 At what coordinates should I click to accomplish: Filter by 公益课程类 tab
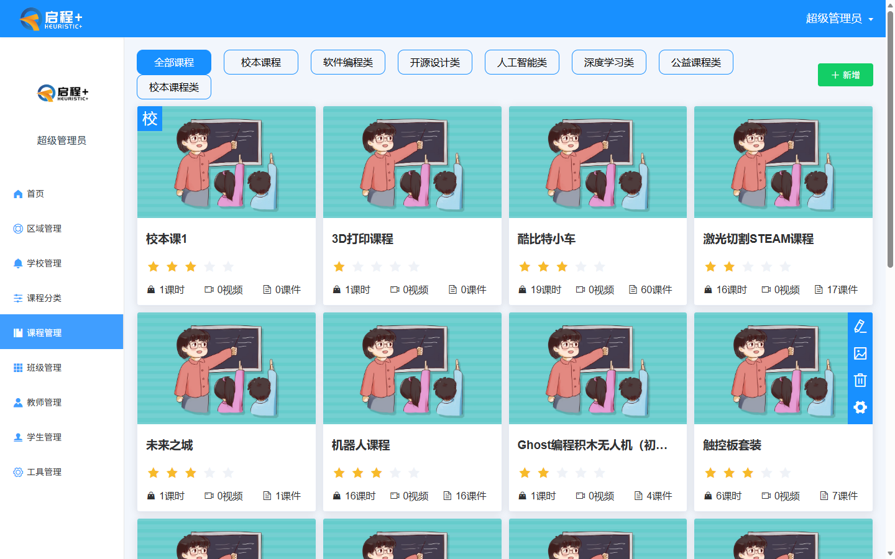696,62
